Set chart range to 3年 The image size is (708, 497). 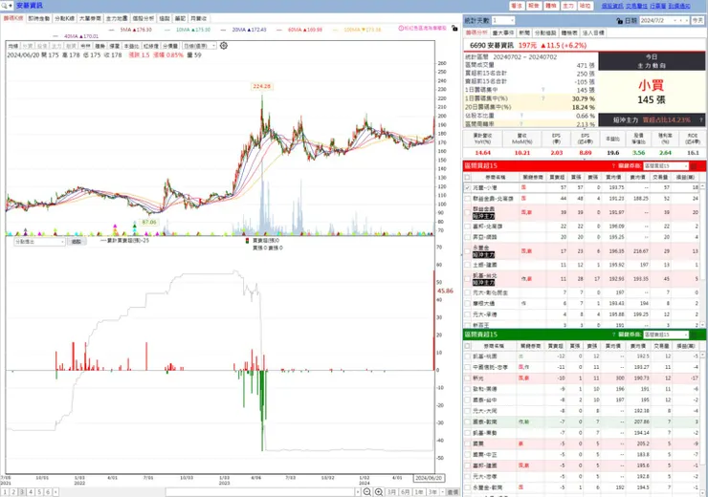pyautogui.click(x=432, y=492)
